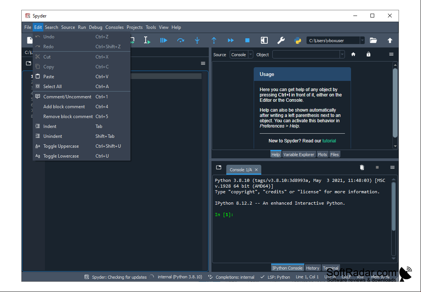Click the editor browse tabs icon
The image size is (421, 292).
pyautogui.click(x=29, y=63)
